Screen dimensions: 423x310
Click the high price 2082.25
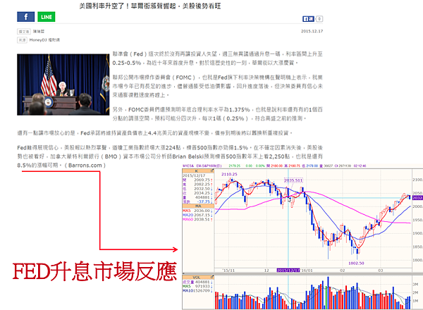202,184
